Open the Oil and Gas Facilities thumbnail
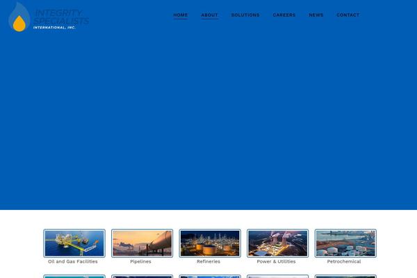The height and width of the screenshot is (278, 417). pyautogui.click(x=74, y=243)
